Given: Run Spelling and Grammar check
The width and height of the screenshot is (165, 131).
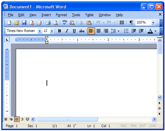Looking at the screenshot, I should click(x=65, y=22).
